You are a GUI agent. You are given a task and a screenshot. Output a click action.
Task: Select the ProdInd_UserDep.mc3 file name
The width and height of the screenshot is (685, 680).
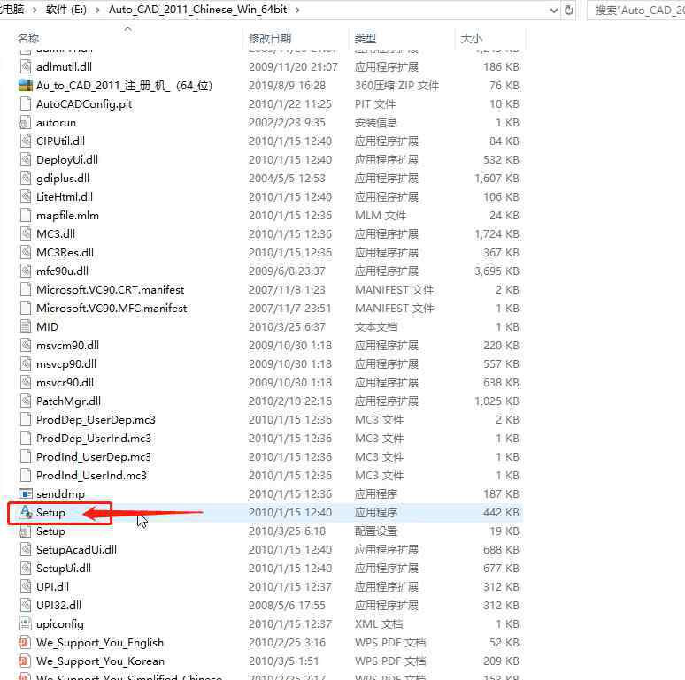[94, 457]
